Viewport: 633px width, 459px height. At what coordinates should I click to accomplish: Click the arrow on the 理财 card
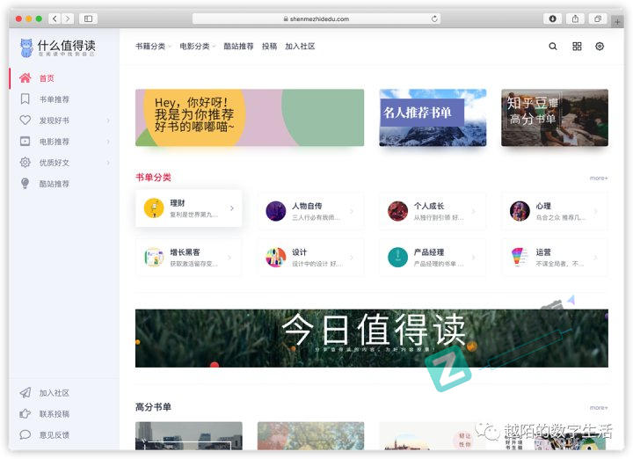coord(232,208)
